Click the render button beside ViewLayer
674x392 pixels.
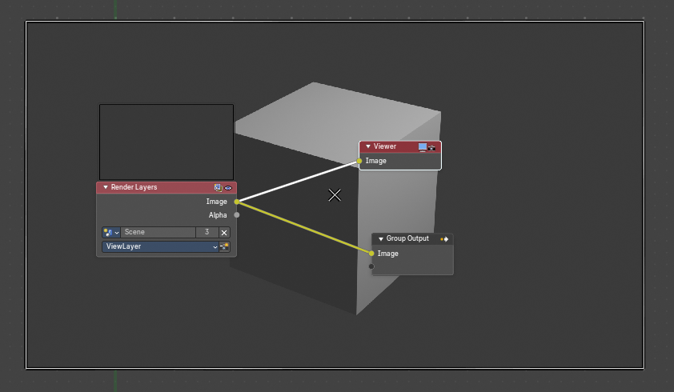[224, 246]
